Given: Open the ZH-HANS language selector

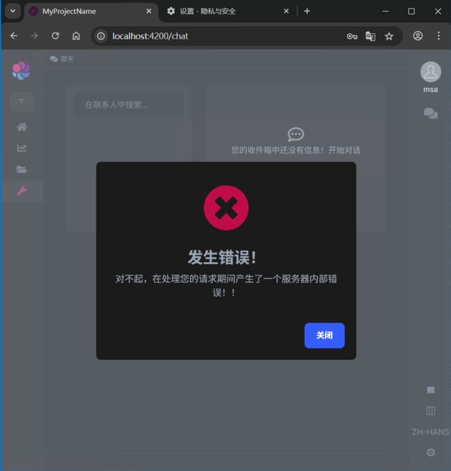Looking at the screenshot, I should point(431,432).
